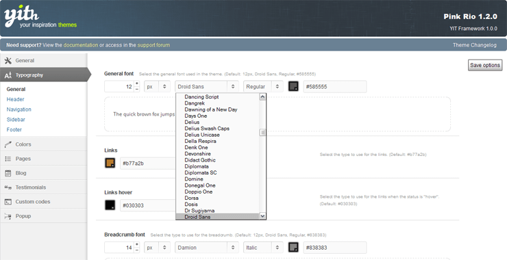Click the Breadcrumb font color swatch
This screenshot has width=507, height=260.
pyautogui.click(x=293, y=248)
